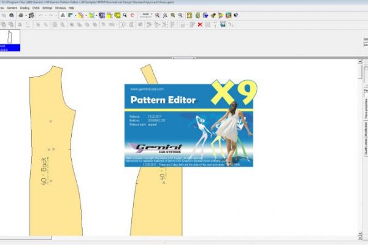This screenshot has height=245, width=368.
Task: Switch to Piece properties side tab
Action: (364, 105)
